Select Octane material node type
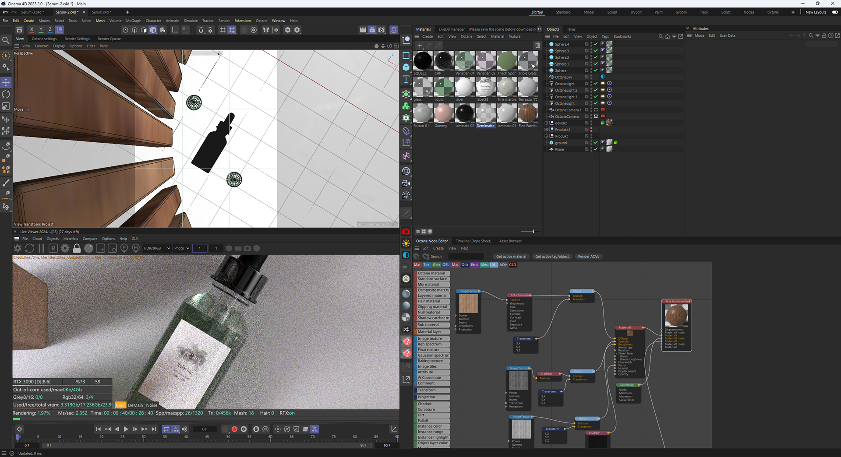841x457 pixels. 432,273
